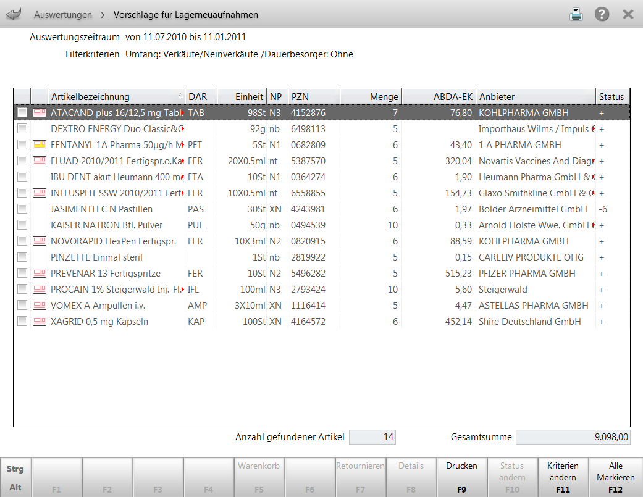643x497 pixels.
Task: Click Kriterien ändern F11 button
Action: pos(563,477)
